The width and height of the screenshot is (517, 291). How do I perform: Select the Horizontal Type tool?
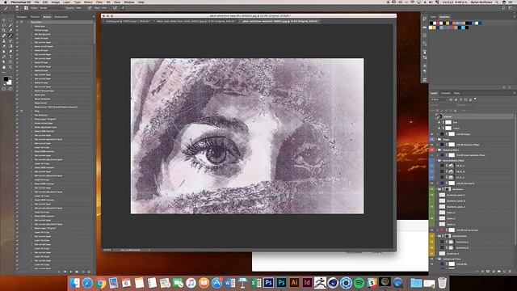(11, 57)
